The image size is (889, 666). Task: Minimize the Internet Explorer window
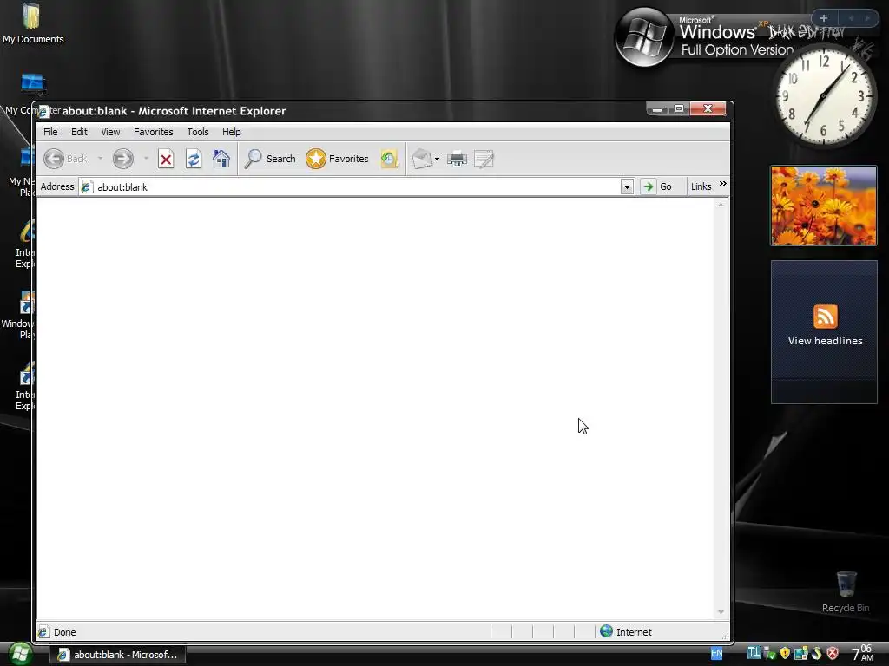[657, 108]
